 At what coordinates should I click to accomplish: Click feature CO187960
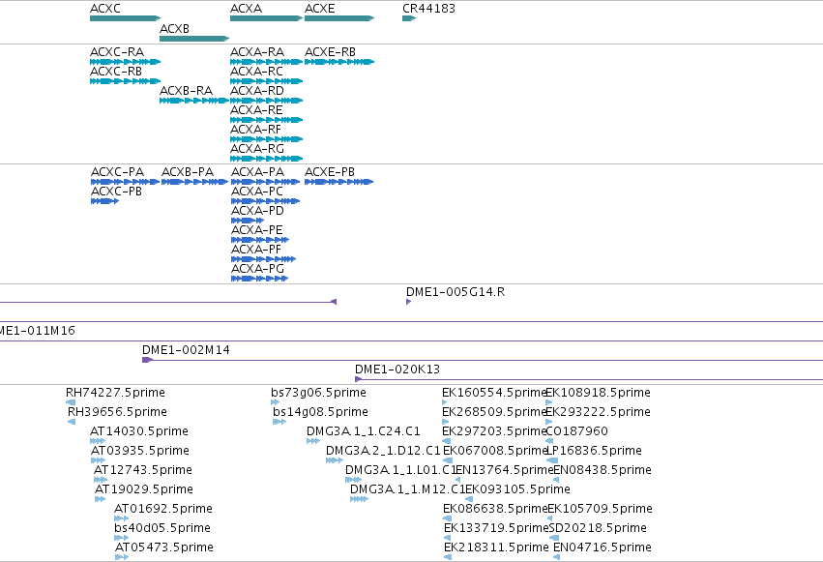coord(549,441)
